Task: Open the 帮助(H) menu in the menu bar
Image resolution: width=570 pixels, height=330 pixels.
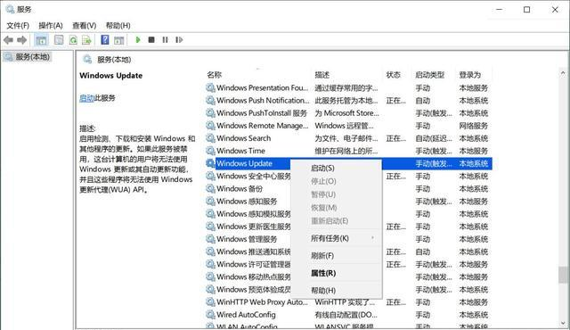Action: pyautogui.click(x=118, y=26)
